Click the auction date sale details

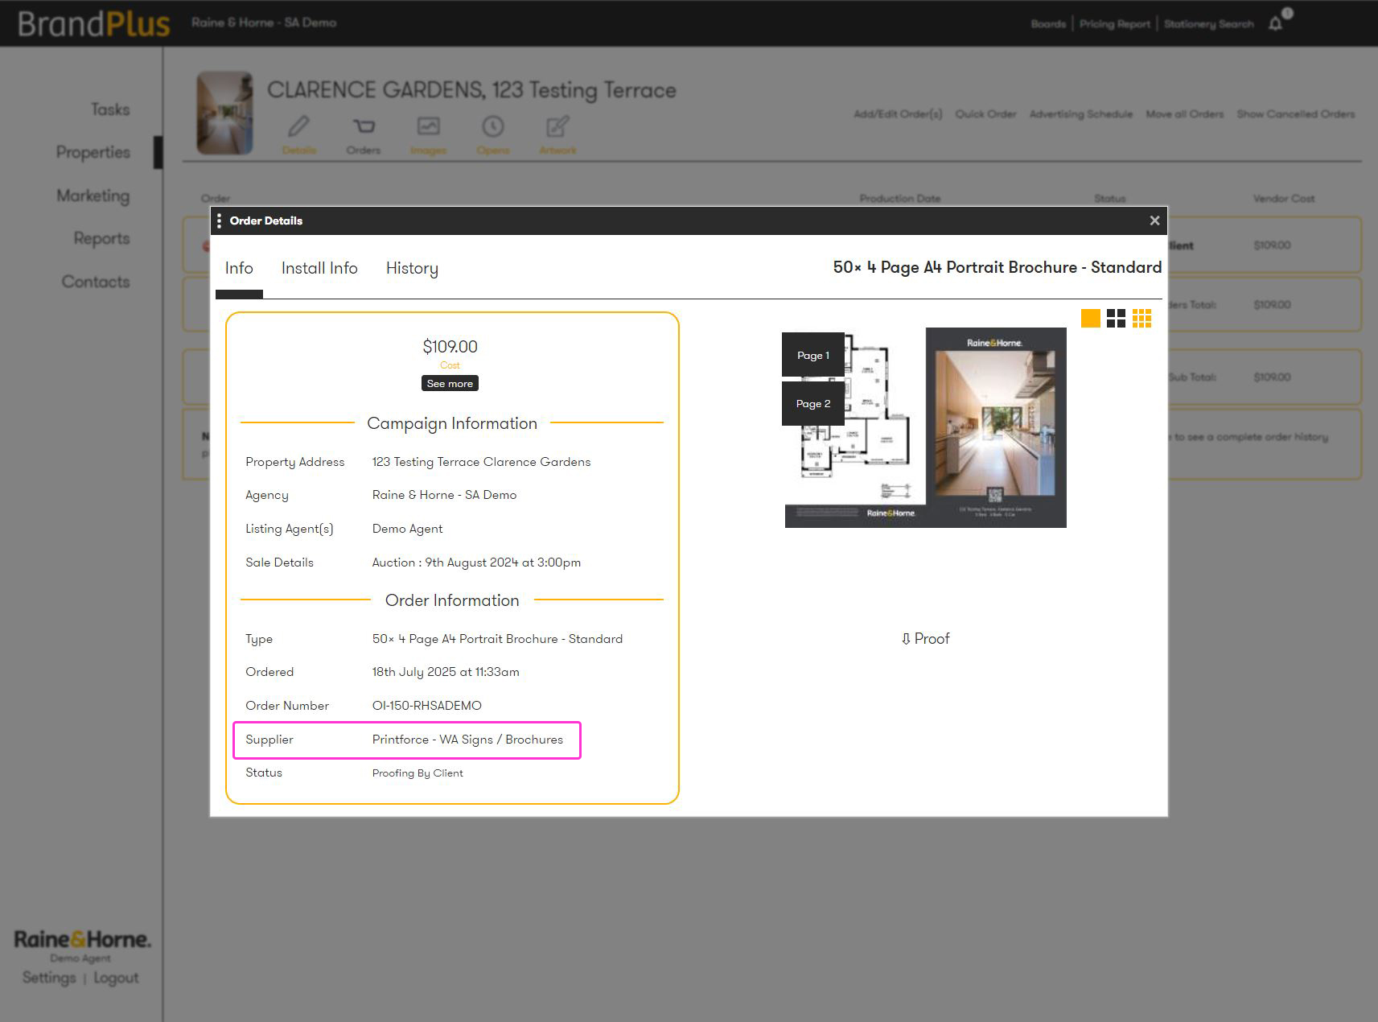476,563
